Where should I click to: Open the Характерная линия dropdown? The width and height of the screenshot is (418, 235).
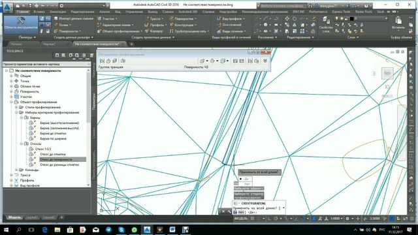(x=115, y=25)
